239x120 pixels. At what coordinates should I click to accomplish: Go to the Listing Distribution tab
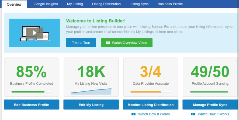click(x=106, y=4)
